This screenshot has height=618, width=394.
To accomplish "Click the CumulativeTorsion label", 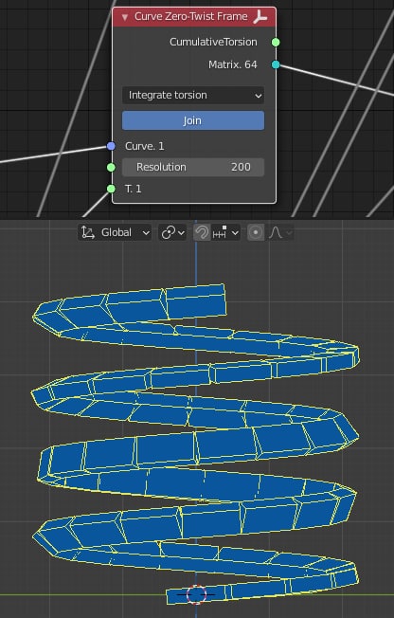I will coord(213,42).
